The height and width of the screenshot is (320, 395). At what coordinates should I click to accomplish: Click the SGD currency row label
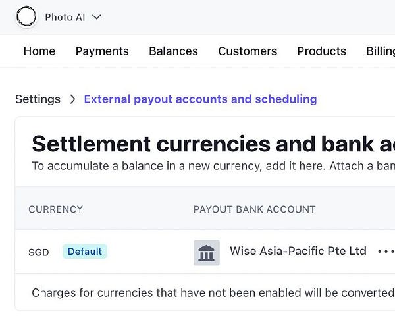click(39, 252)
